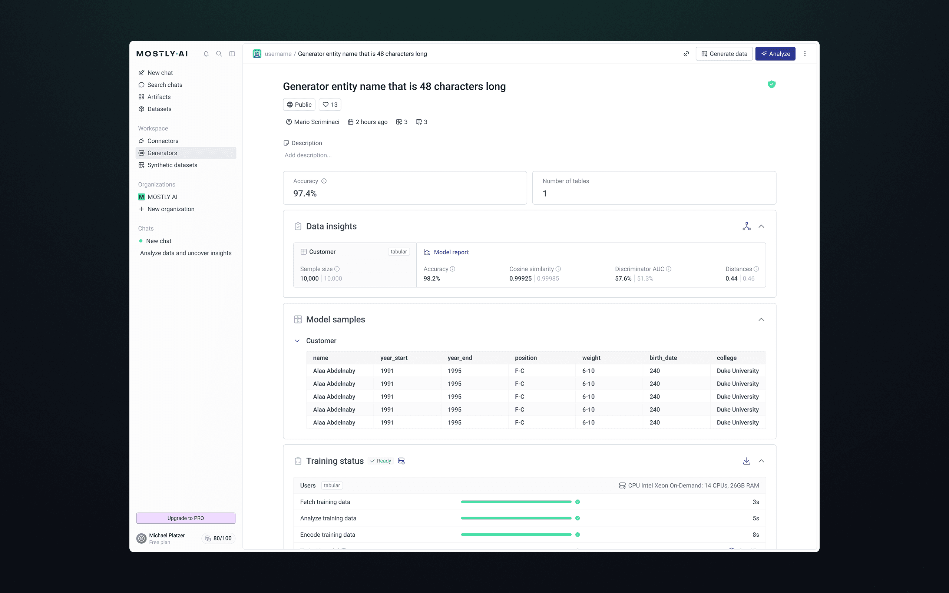Image resolution: width=949 pixels, height=593 pixels.
Task: Collapse the Model samples section
Action: [761, 319]
